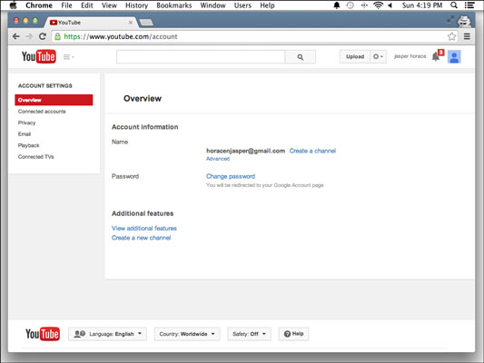Click Create a new channel link
This screenshot has width=484, height=363.
[x=141, y=238]
